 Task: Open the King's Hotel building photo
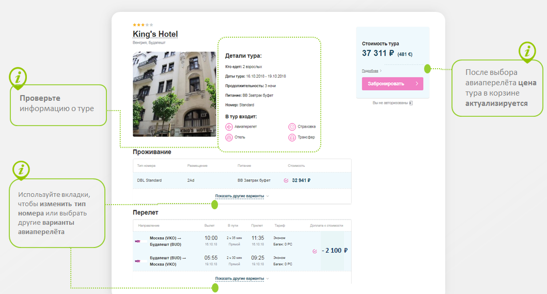point(175,94)
